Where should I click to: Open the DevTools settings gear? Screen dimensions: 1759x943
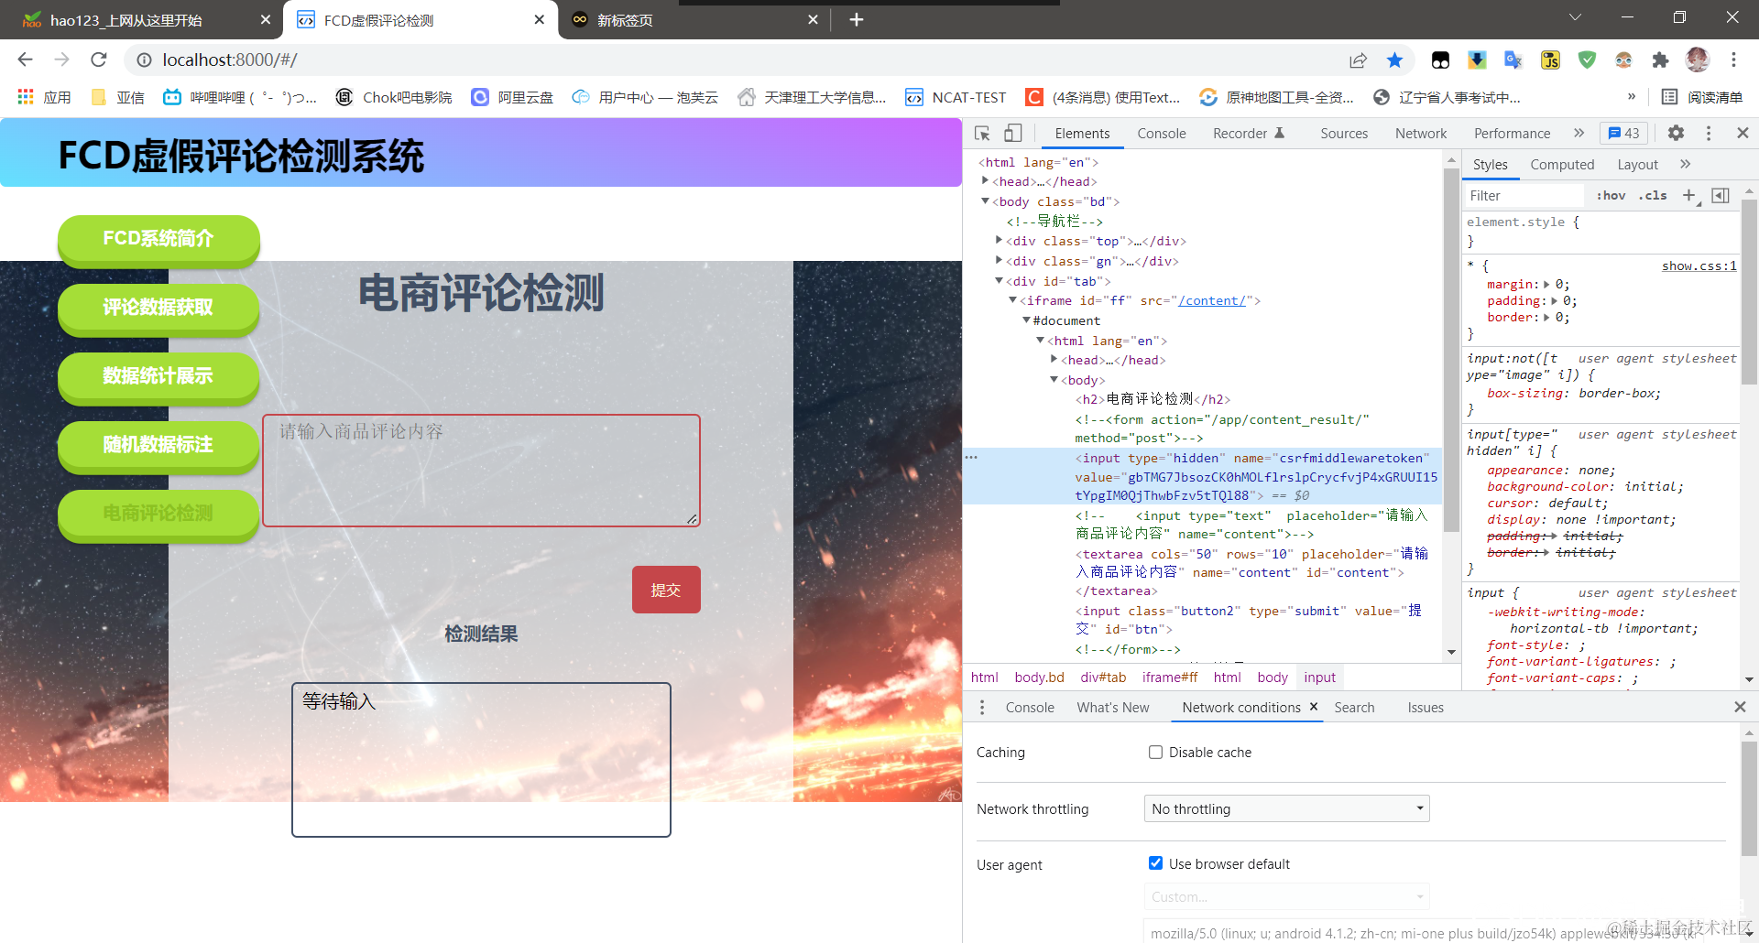1676,133
